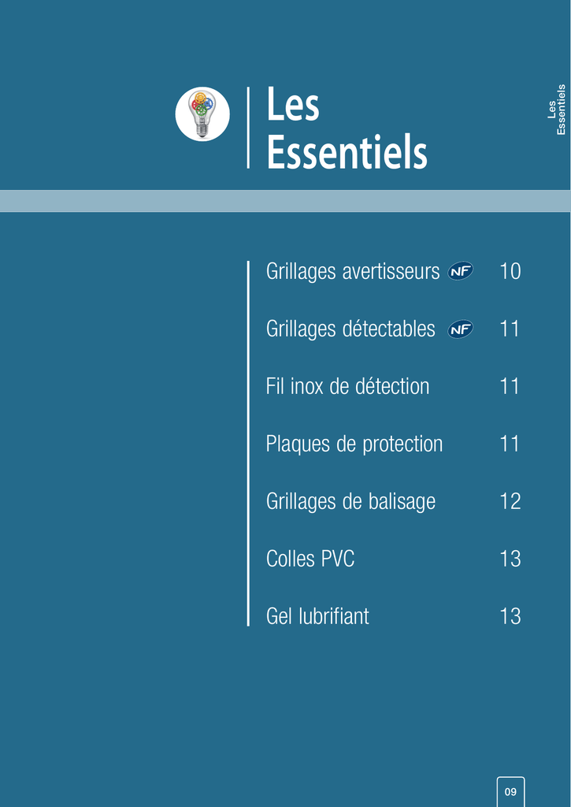The height and width of the screenshot is (807, 571).
Task: Select the vertical Les Essentiels side tab
Action: 556,110
